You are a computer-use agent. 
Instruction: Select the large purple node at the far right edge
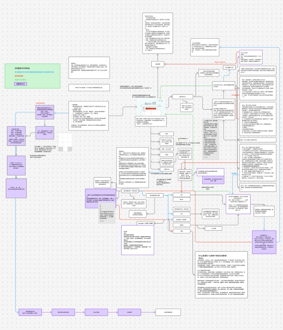click(264, 242)
